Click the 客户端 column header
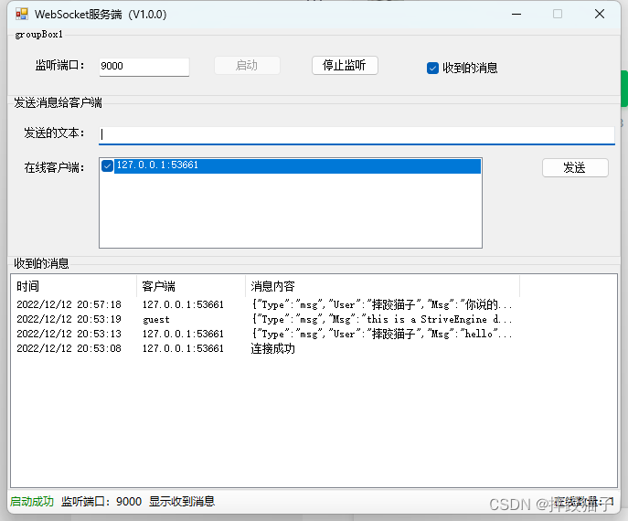The width and height of the screenshot is (628, 521). click(191, 286)
